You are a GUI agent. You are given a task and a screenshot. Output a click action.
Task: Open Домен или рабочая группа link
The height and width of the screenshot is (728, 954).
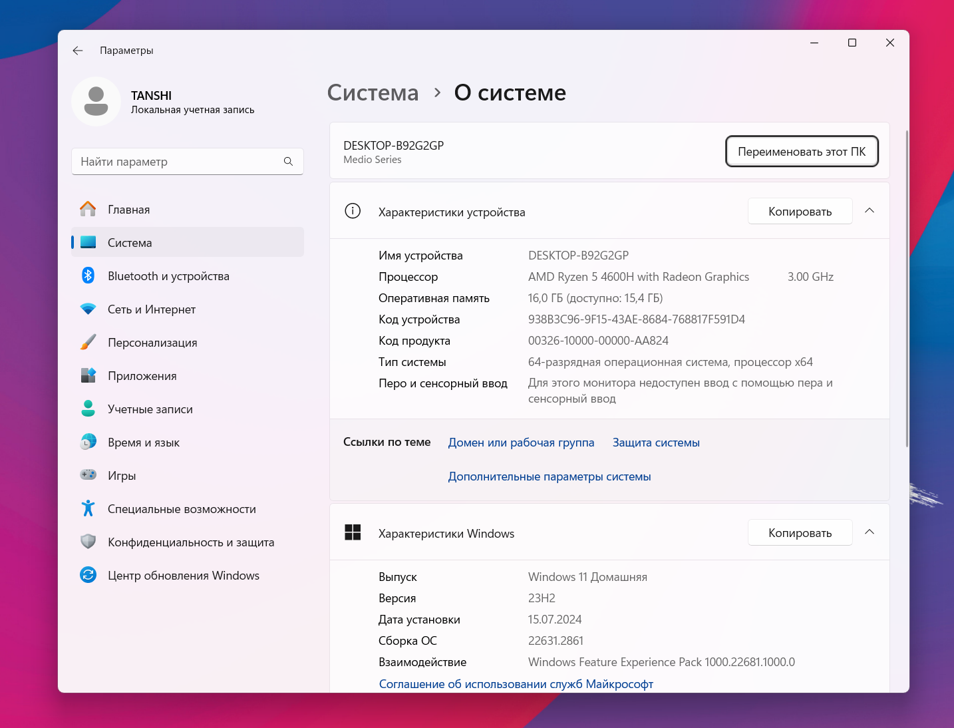521,443
